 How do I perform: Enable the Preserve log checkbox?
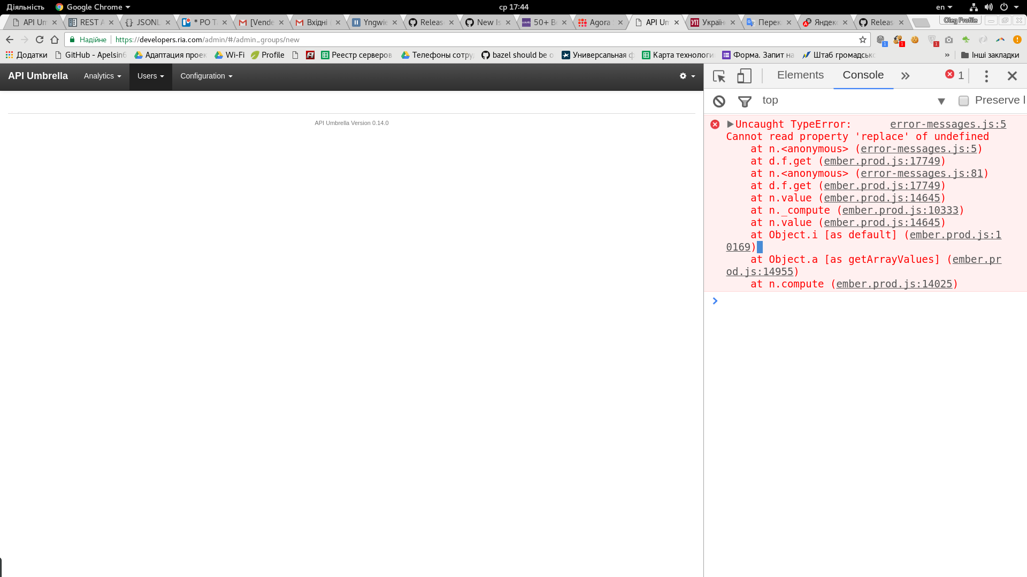coord(964,100)
